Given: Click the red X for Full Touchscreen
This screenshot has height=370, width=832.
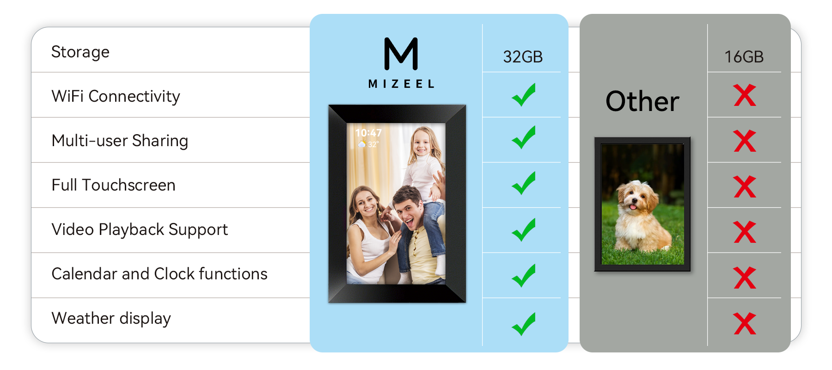Looking at the screenshot, I should pos(745,187).
